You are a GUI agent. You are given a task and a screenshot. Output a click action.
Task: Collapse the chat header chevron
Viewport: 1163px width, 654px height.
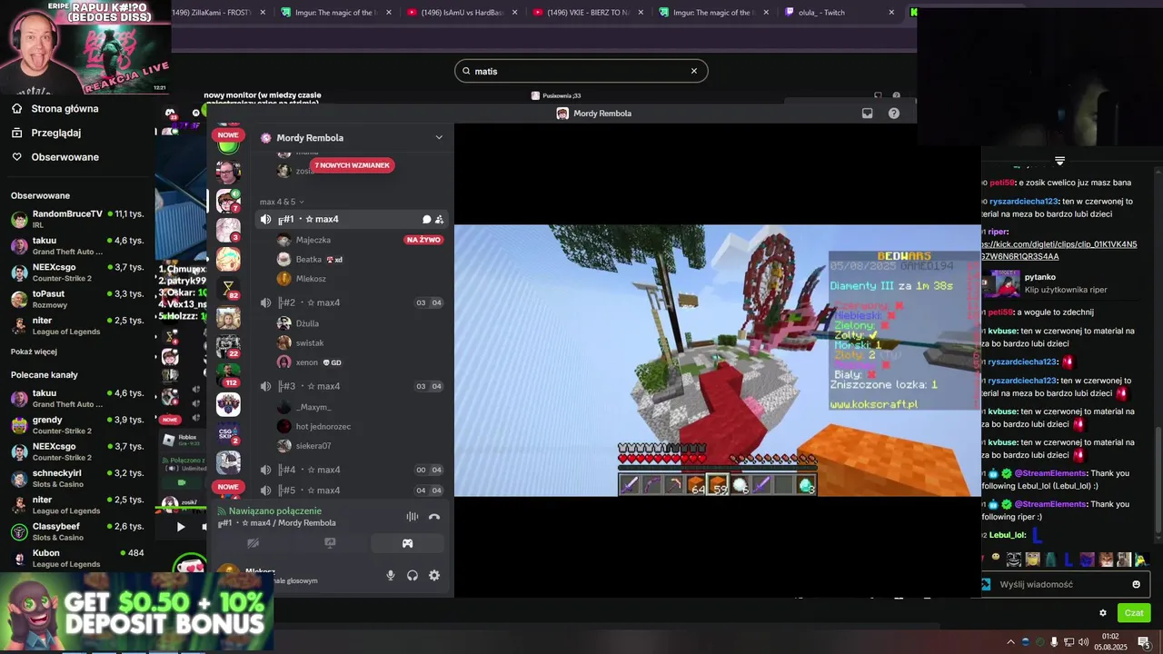pyautogui.click(x=1059, y=161)
